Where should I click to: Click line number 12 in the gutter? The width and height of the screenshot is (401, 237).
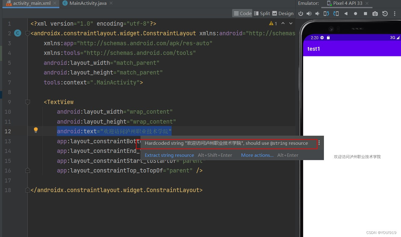(8, 131)
